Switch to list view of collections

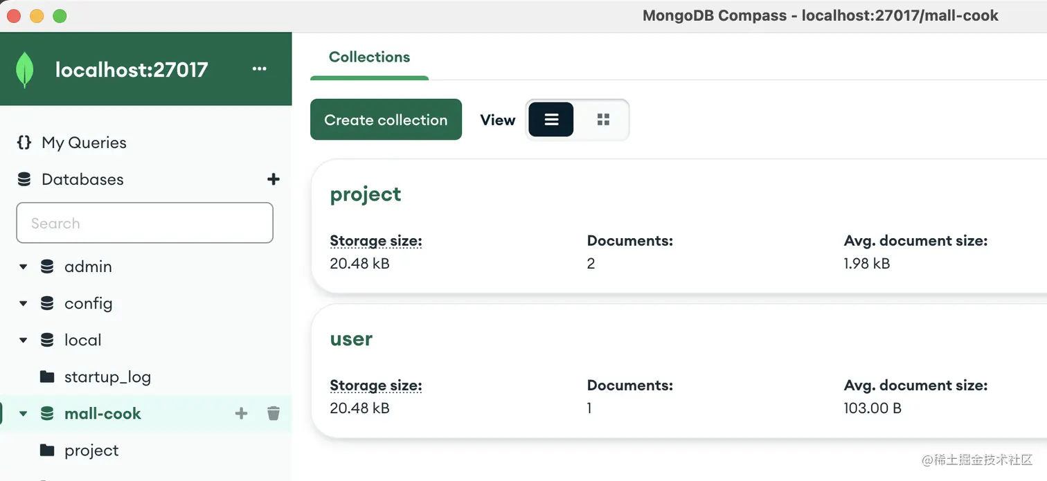tap(551, 120)
